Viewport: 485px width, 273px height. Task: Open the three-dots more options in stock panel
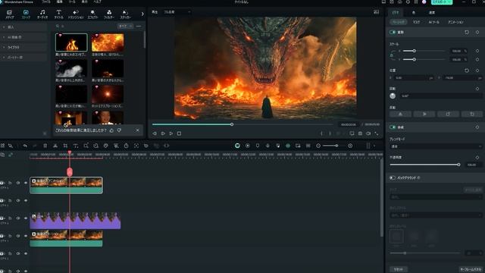138,27
